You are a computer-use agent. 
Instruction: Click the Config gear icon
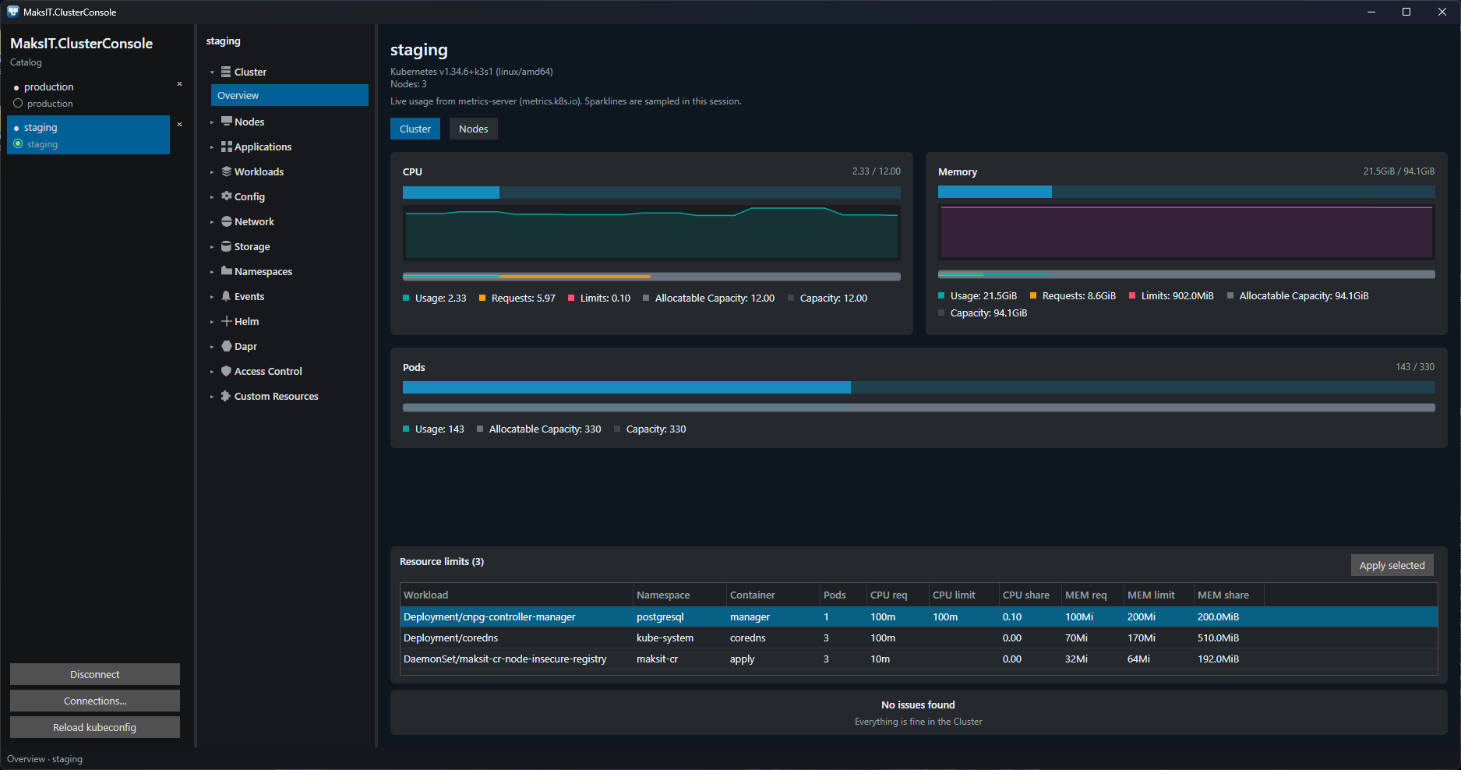click(226, 196)
